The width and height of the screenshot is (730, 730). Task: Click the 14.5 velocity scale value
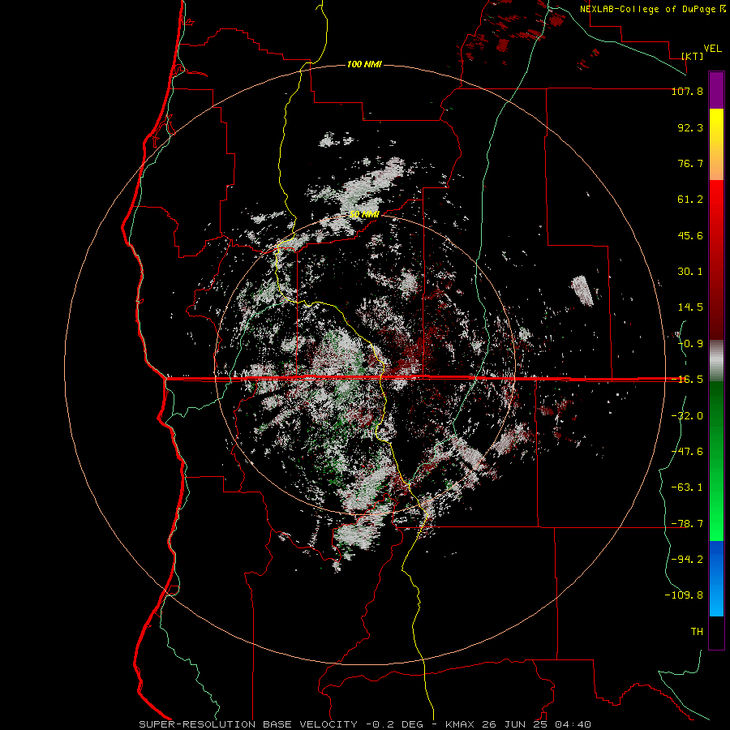[x=690, y=307]
